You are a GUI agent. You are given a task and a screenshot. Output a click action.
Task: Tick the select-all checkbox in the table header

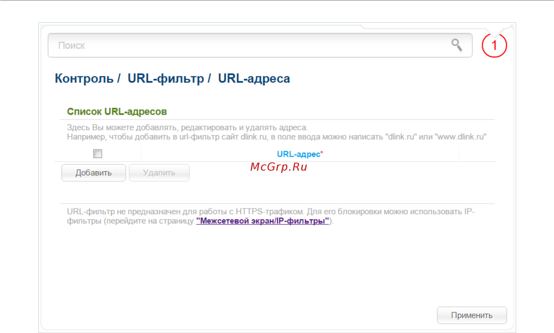pyautogui.click(x=98, y=154)
